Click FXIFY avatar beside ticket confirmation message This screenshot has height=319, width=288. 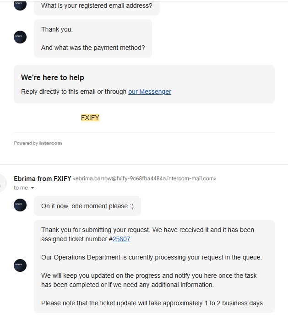pyautogui.click(x=20, y=265)
